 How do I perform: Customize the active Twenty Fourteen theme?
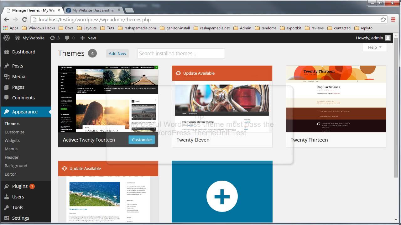142,140
